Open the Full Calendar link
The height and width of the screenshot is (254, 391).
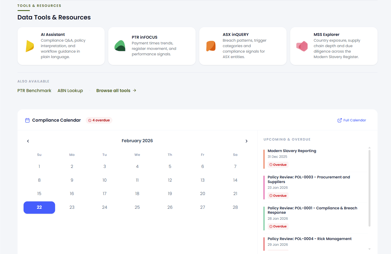(355, 120)
